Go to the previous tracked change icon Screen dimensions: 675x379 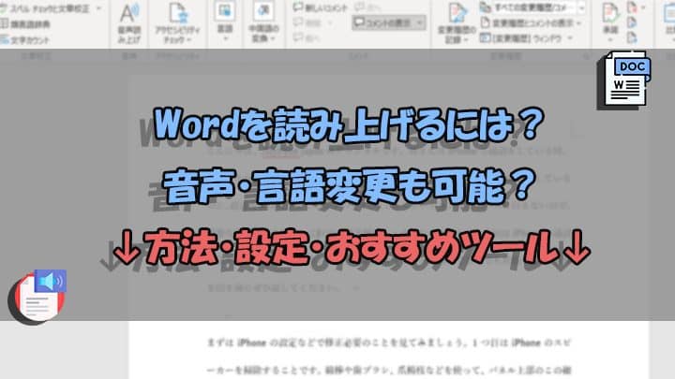click(632, 23)
